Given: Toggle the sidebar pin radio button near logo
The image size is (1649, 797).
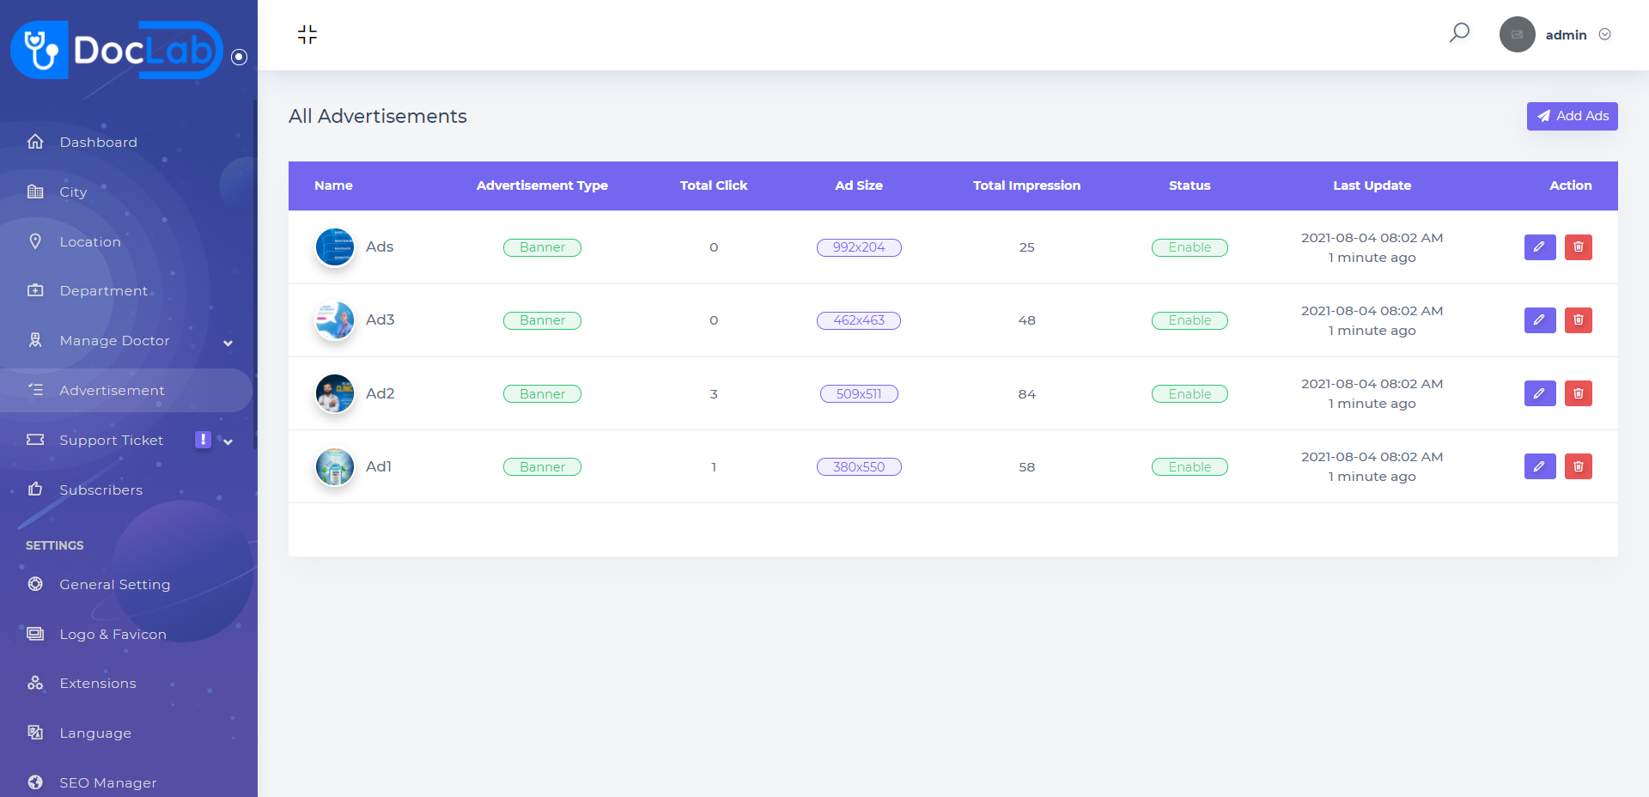Looking at the screenshot, I should tap(240, 57).
